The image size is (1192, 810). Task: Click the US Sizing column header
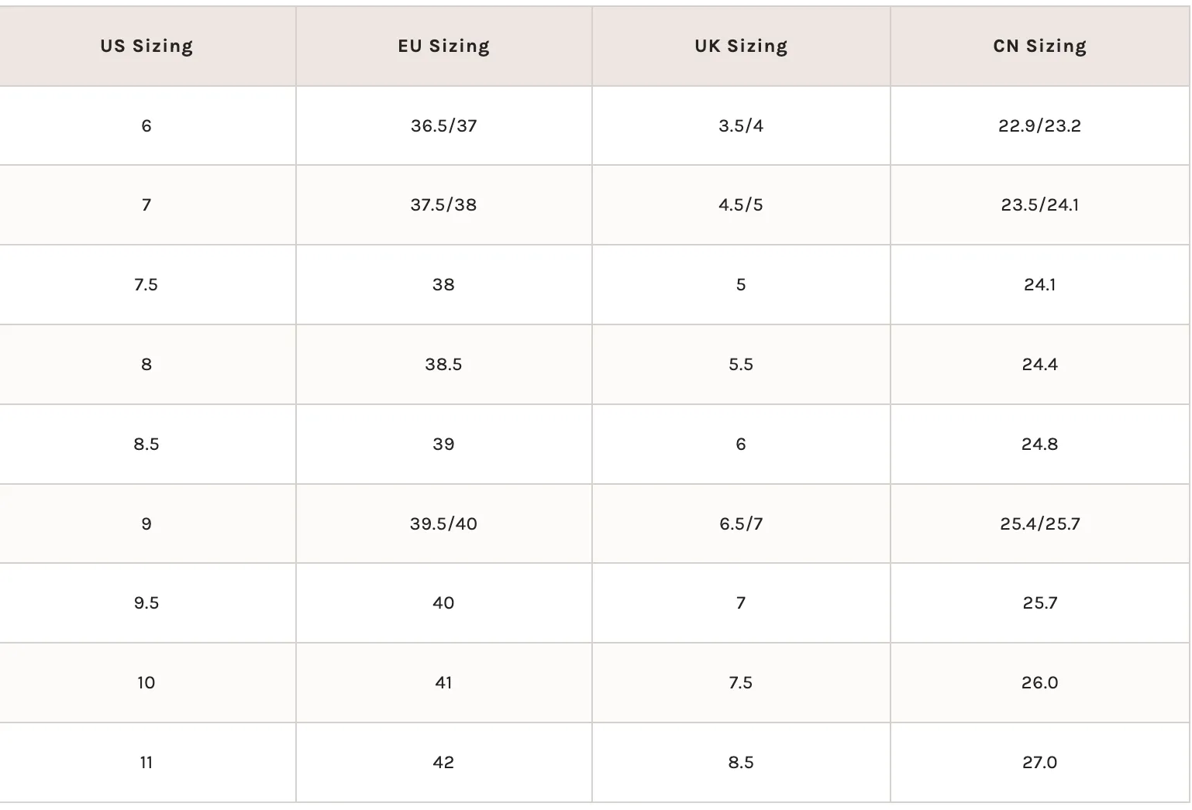147,46
